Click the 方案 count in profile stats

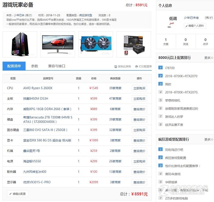click(x=166, y=42)
